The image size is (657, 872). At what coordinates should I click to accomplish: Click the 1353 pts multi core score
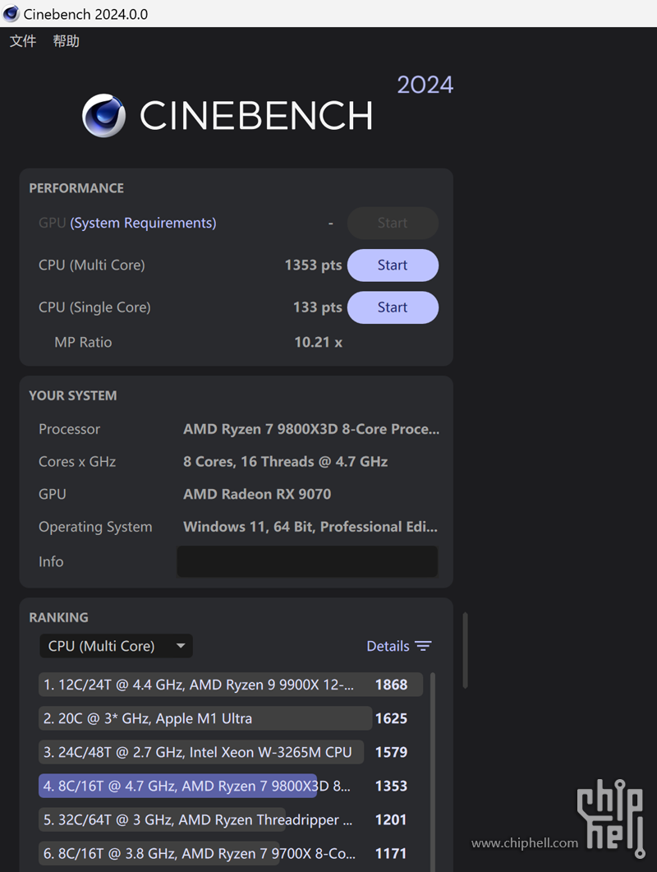(314, 265)
